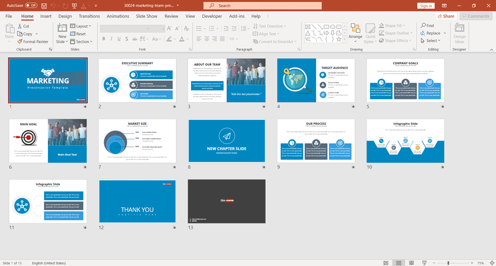The width and height of the screenshot is (496, 266).
Task: Toggle Strikethrough formatting
Action: tap(135, 39)
